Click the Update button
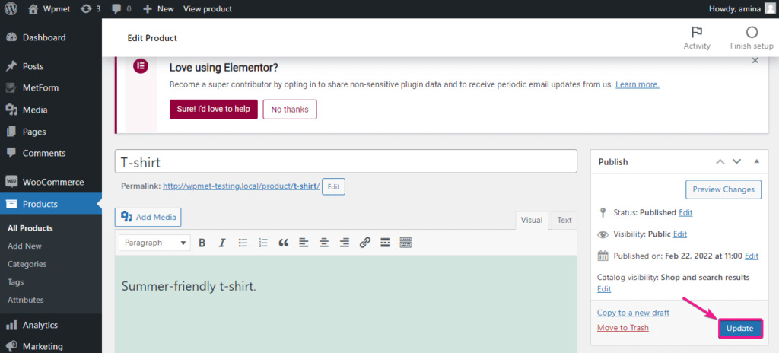Viewport: 779px width, 353px height. pos(739,329)
